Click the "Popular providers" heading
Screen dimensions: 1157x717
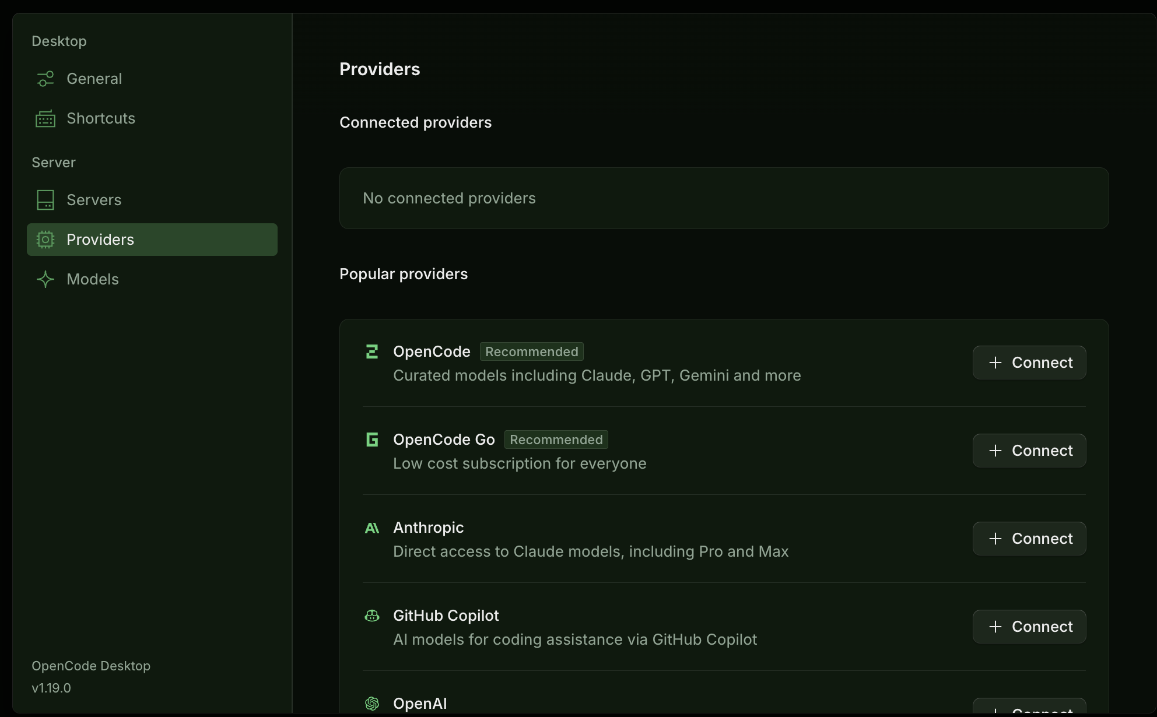[x=404, y=274]
